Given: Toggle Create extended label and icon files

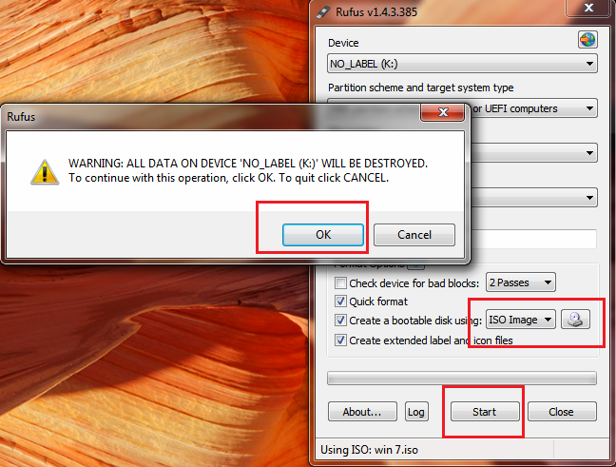Looking at the screenshot, I should click(x=340, y=340).
